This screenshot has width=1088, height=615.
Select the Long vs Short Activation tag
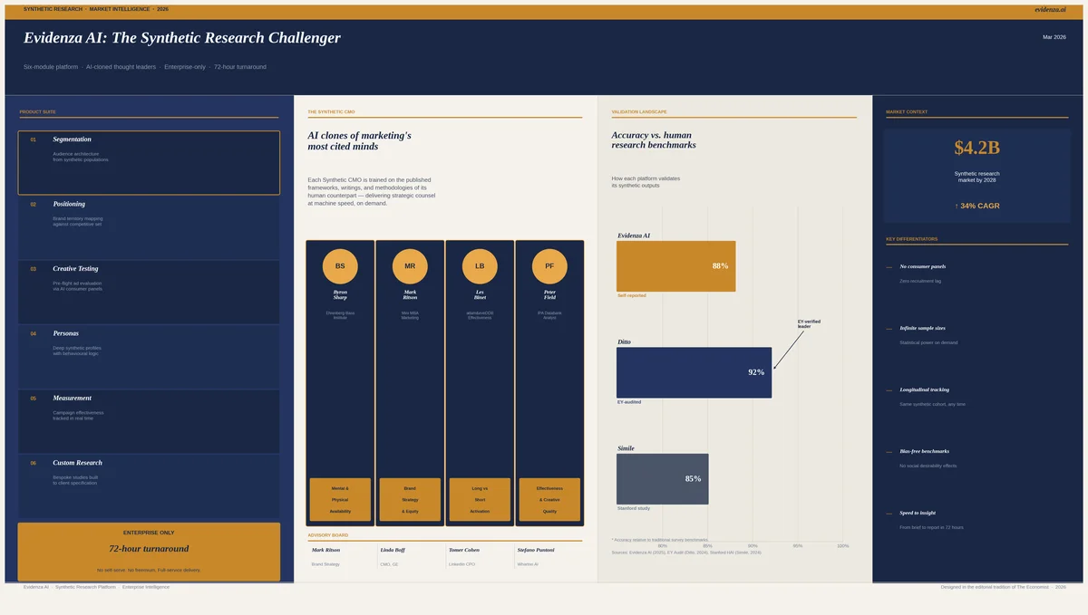[480, 499]
